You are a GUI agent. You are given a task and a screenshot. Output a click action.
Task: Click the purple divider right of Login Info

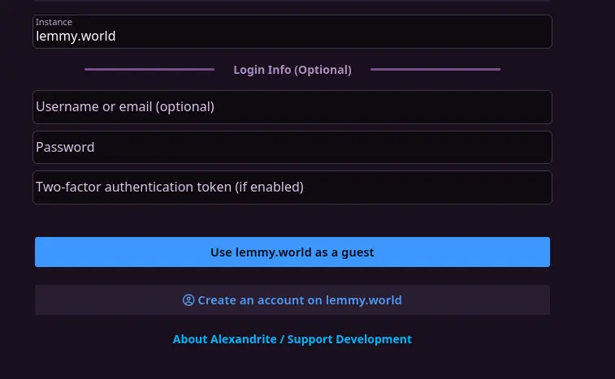coord(435,70)
